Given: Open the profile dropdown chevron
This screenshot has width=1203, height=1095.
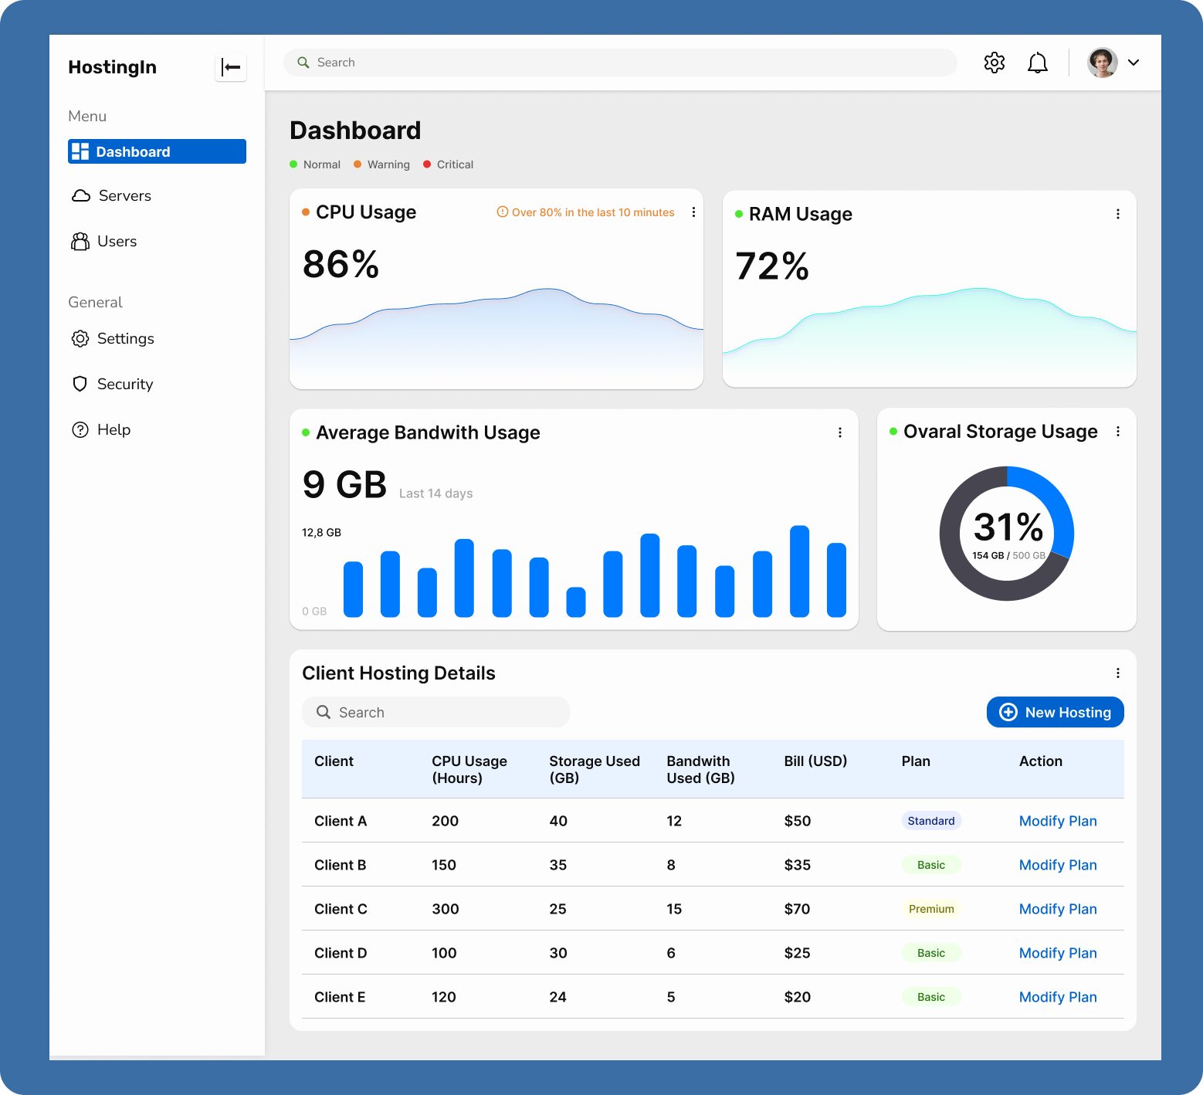Looking at the screenshot, I should click(x=1133, y=63).
